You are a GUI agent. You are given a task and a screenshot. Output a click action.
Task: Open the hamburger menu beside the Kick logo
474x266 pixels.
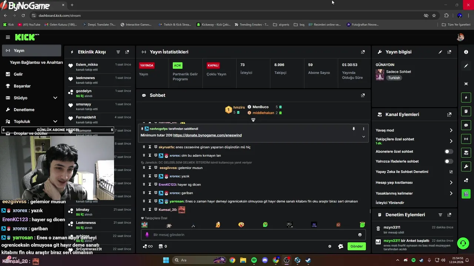[x=8, y=37]
